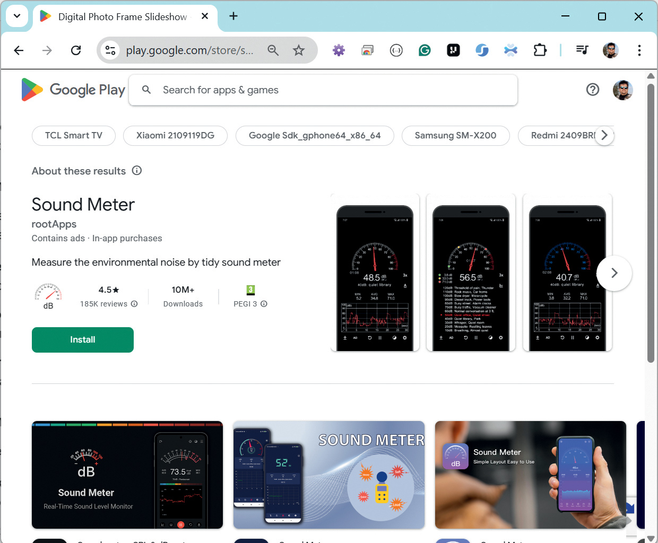Open the media controls icon

[x=582, y=50]
